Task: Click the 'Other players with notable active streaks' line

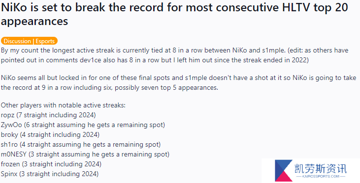Action: [x=63, y=105]
